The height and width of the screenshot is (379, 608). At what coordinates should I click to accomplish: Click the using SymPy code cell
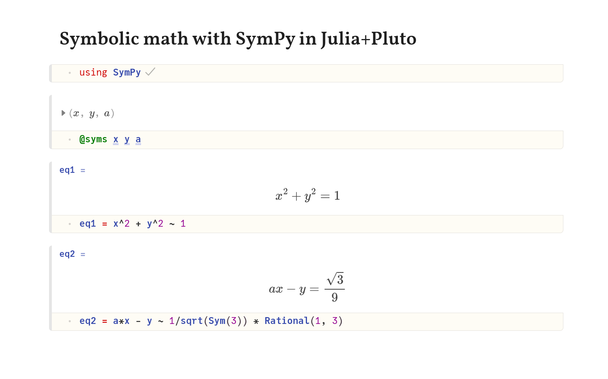307,73
